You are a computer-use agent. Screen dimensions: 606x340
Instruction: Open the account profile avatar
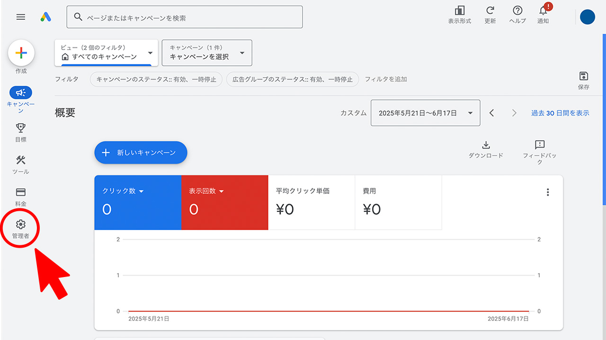point(588,17)
